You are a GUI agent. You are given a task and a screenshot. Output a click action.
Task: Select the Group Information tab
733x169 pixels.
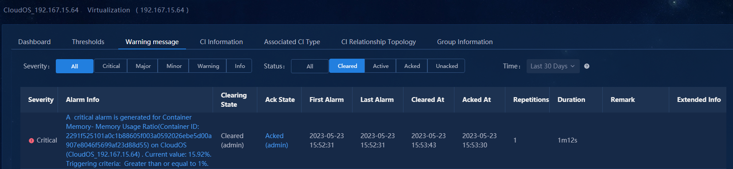465,42
